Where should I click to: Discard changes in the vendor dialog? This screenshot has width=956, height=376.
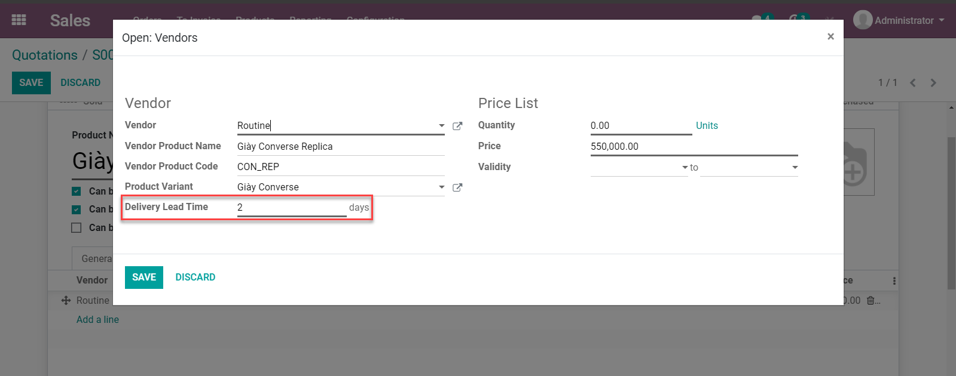[195, 278]
